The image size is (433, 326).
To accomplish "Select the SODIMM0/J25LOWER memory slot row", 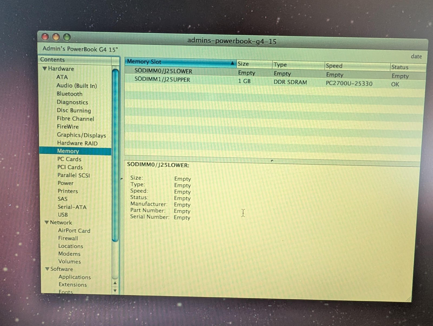I will tap(275, 73).
